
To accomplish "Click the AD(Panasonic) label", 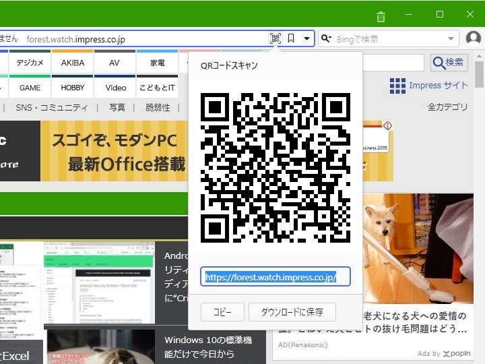I will pyautogui.click(x=303, y=345).
